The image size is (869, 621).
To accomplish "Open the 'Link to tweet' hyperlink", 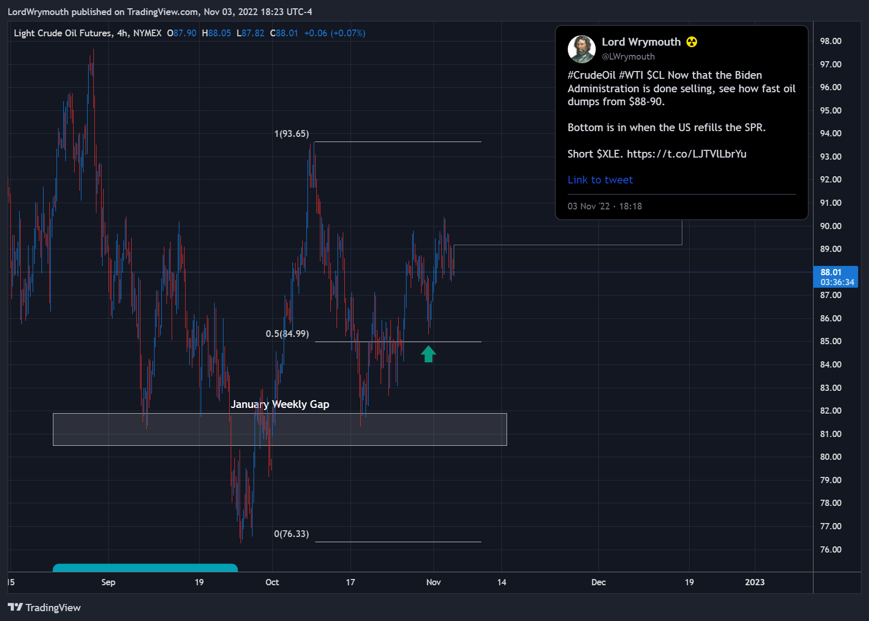I will pyautogui.click(x=600, y=180).
